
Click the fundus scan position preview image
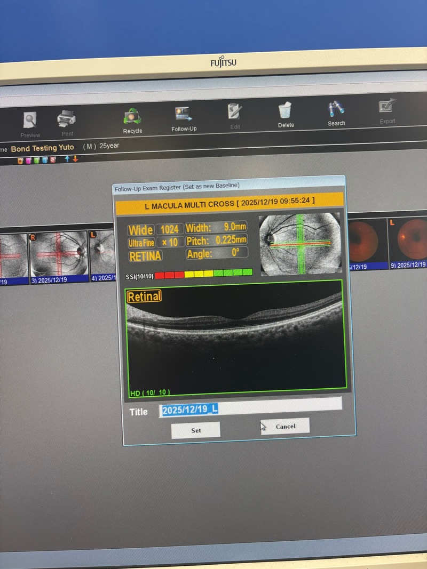(301, 244)
